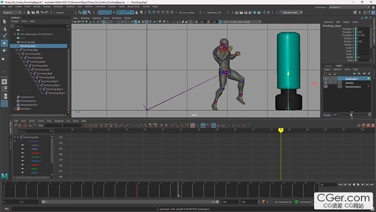Select the Squishy animation layer
The height and width of the screenshot is (212, 376).
(x=350, y=83)
